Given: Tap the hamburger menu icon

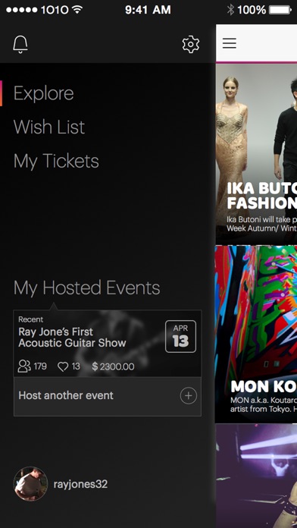Looking at the screenshot, I should (x=230, y=43).
